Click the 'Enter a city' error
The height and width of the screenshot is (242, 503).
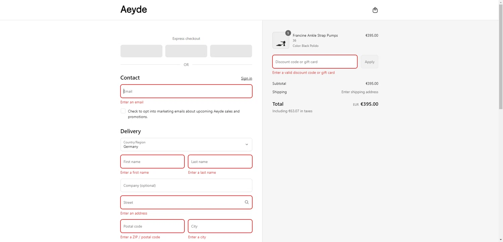point(197,237)
